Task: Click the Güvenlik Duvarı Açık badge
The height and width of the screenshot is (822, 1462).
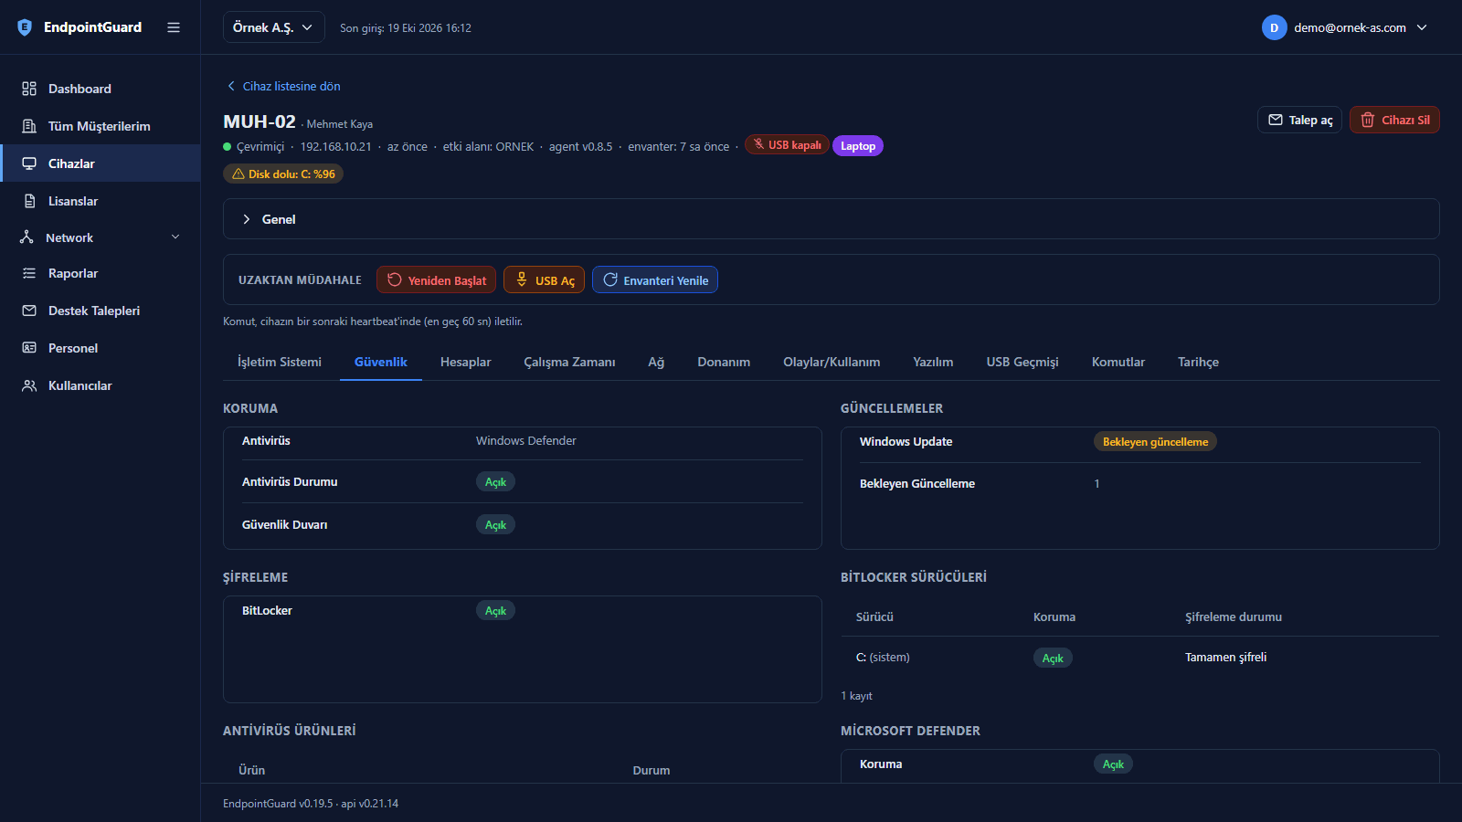Action: 495,524
